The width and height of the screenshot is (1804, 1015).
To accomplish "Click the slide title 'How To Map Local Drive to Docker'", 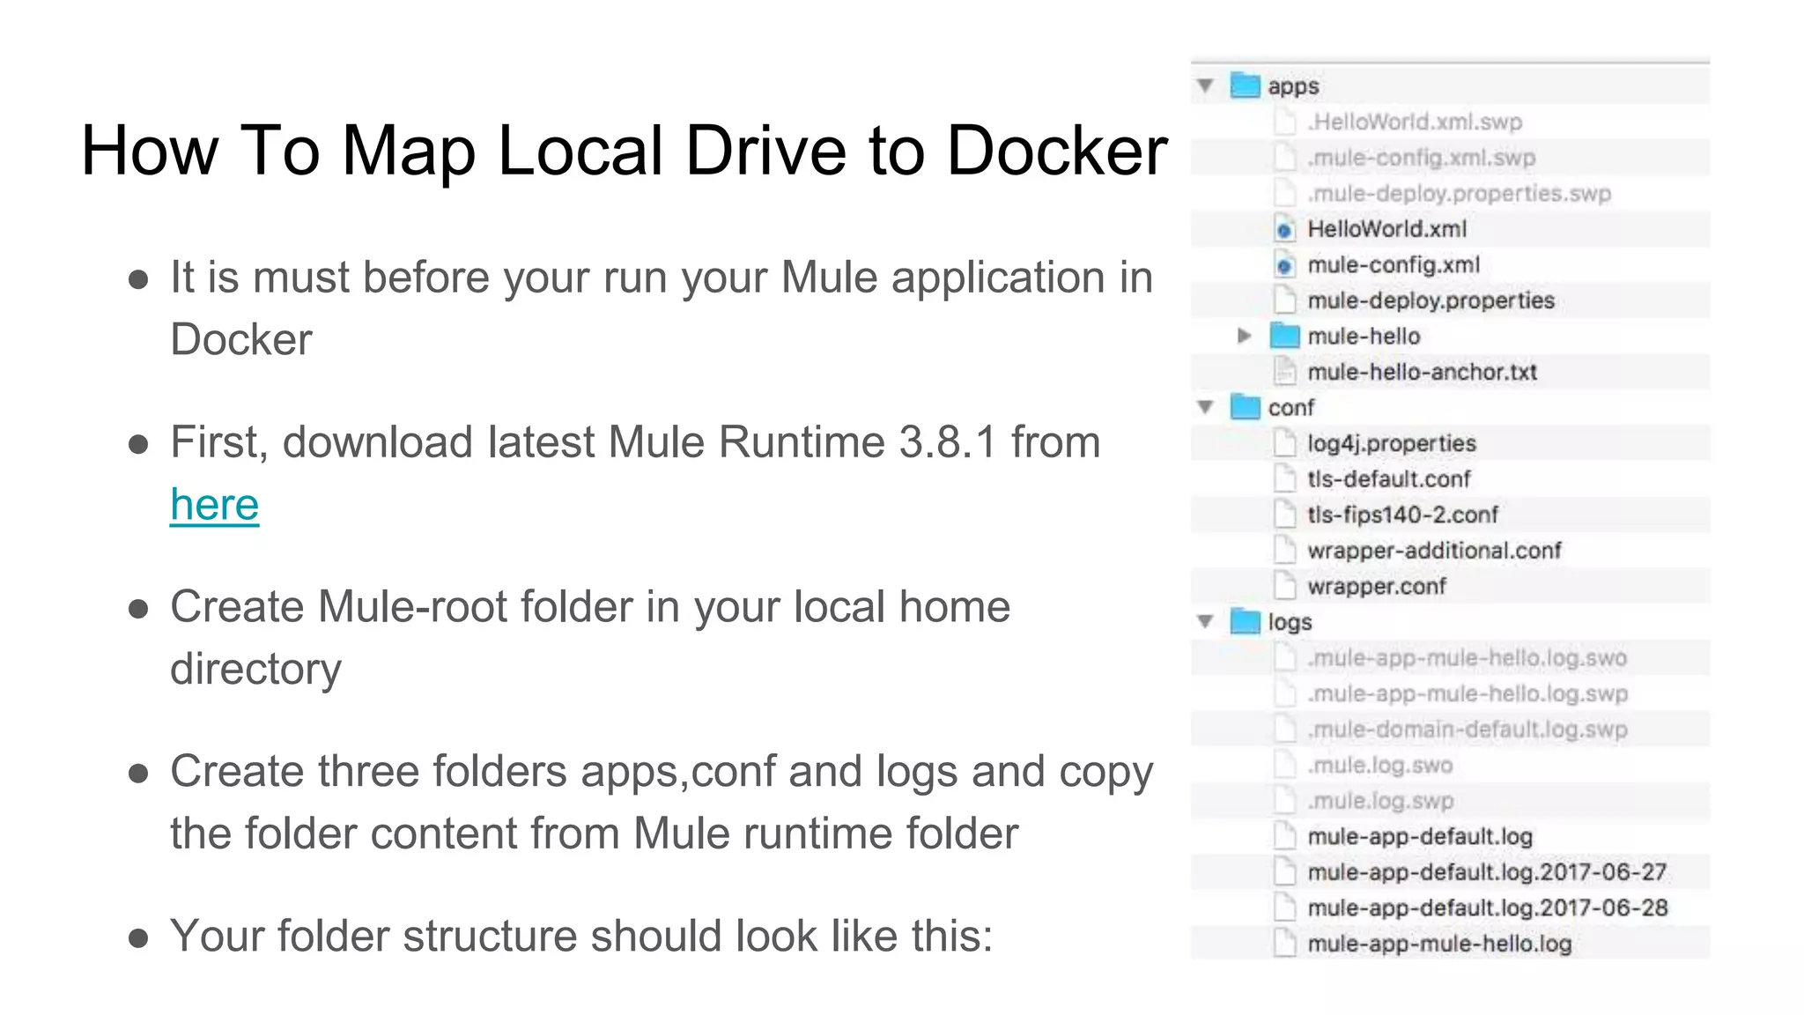I will point(624,151).
